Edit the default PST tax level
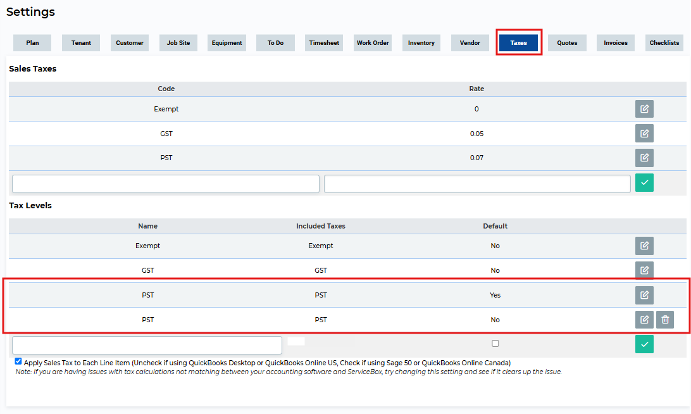 (x=644, y=295)
